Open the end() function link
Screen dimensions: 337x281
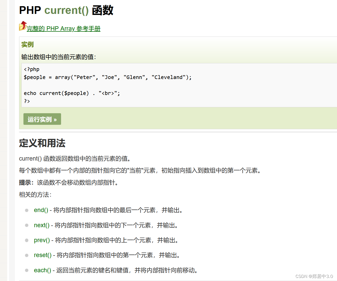pos(41,210)
